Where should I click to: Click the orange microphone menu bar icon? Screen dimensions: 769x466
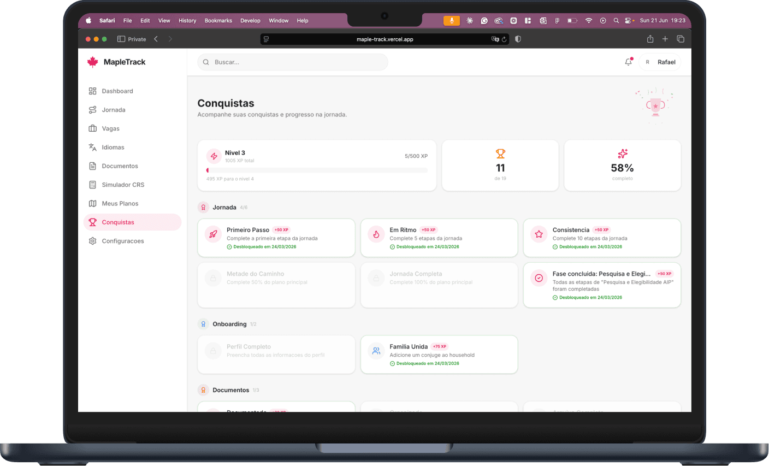coord(452,21)
